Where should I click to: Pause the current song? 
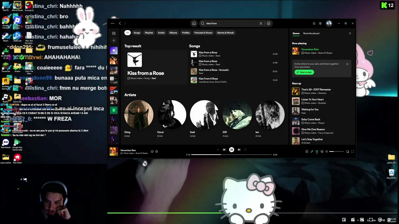click(x=232, y=150)
